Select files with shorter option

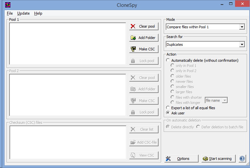pos(186,97)
